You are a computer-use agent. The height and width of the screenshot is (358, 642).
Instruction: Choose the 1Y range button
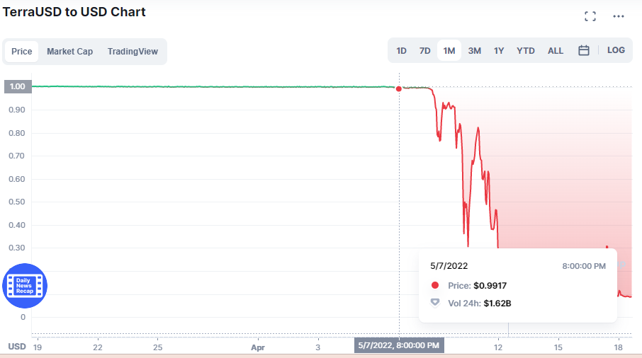pos(499,51)
